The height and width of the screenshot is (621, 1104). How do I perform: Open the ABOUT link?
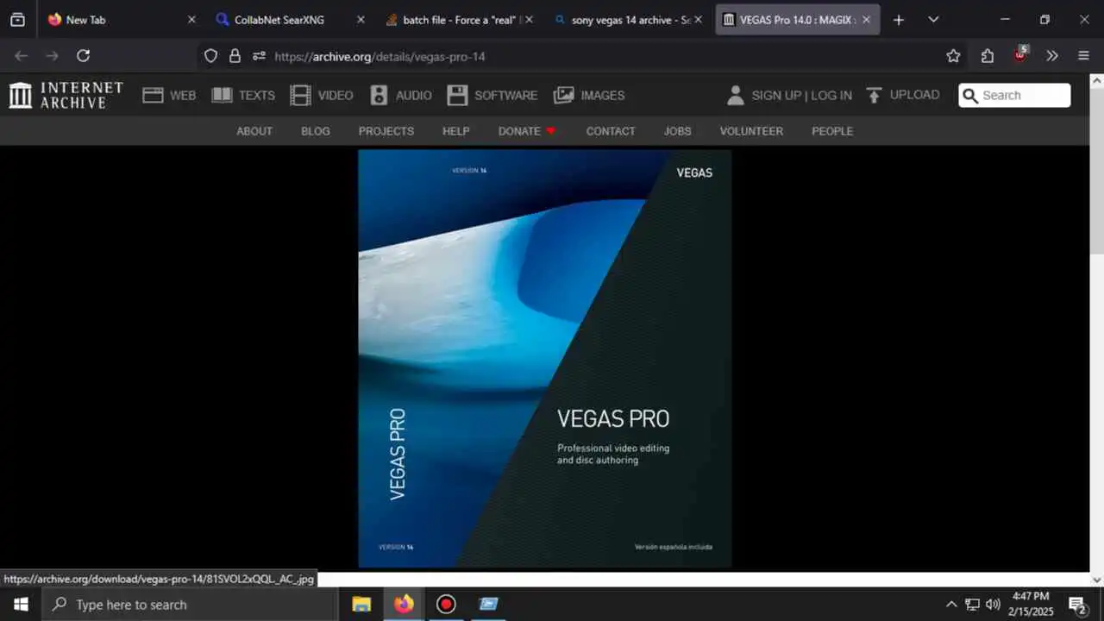[x=254, y=131]
